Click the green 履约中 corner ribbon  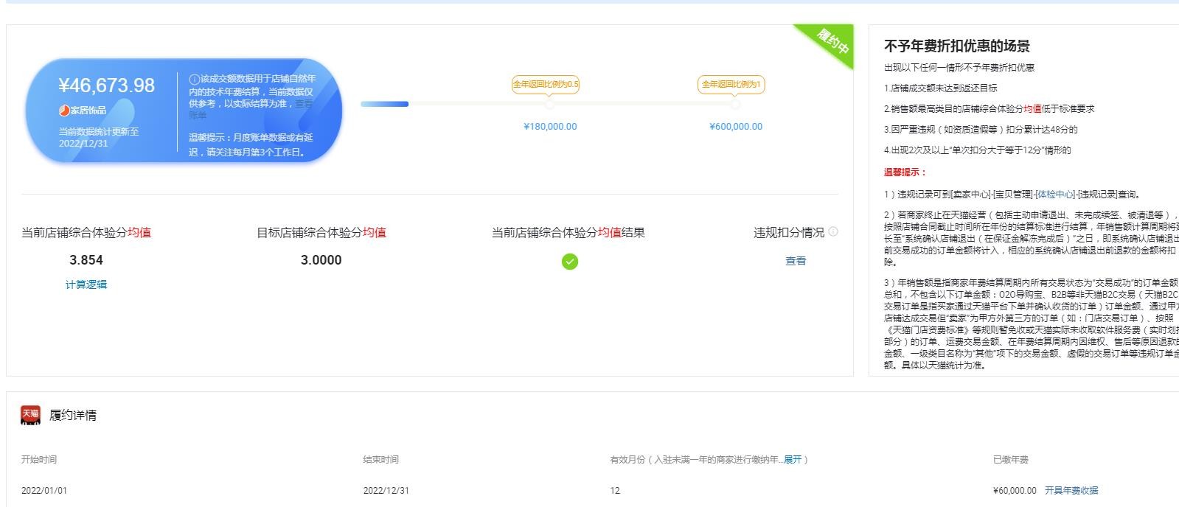tap(830, 42)
